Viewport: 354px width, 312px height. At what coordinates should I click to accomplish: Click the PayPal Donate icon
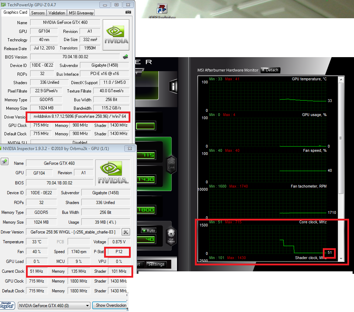click(x=7, y=305)
